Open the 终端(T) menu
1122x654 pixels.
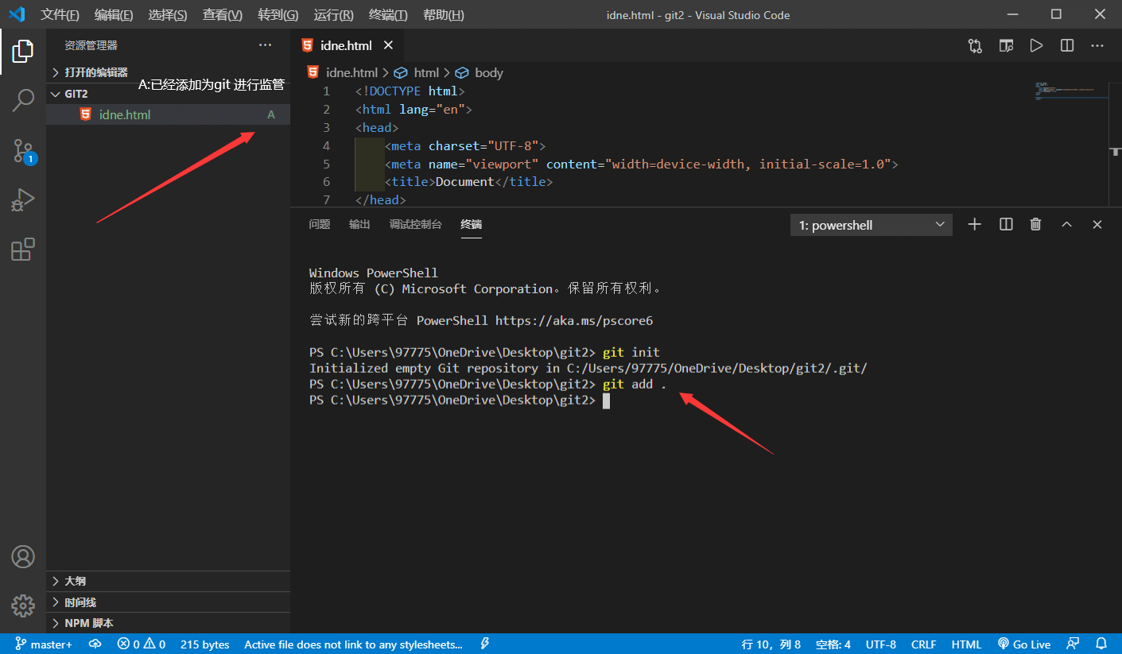pos(389,15)
